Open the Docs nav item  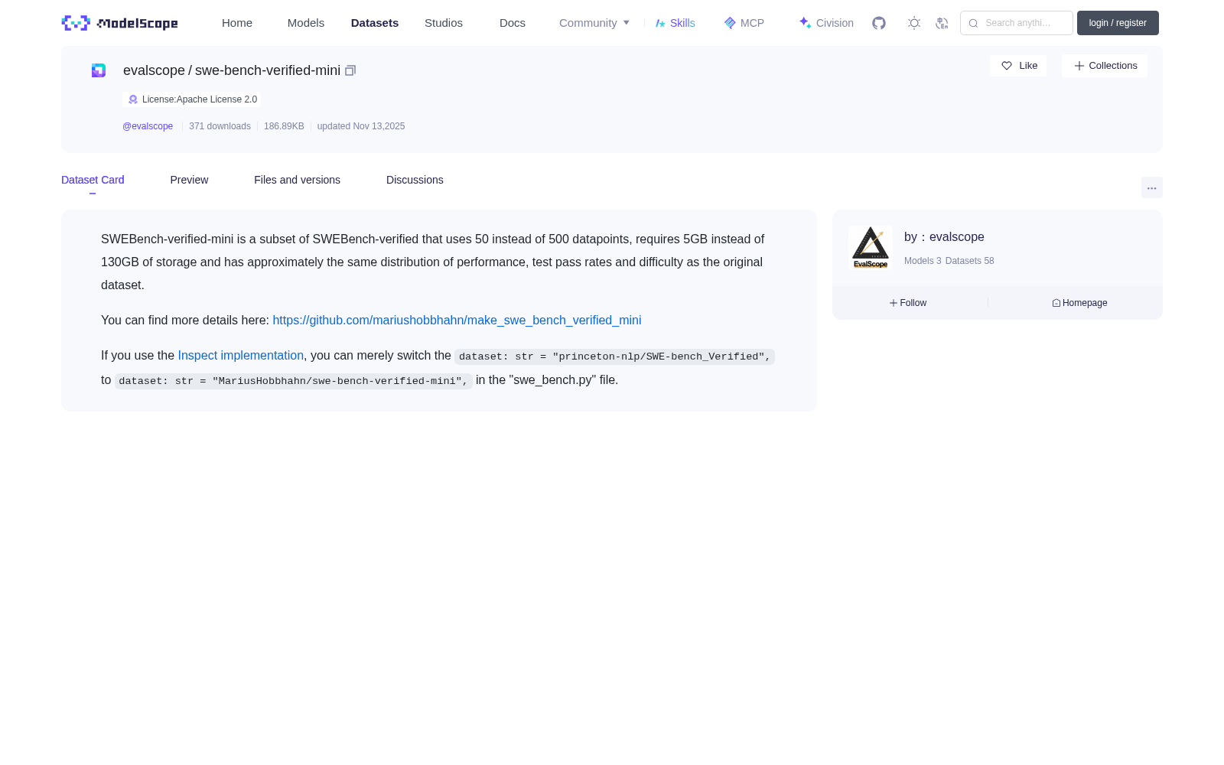click(x=513, y=23)
